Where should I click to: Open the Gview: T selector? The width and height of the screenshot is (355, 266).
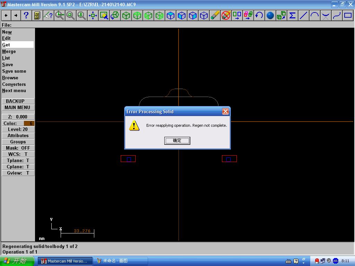pyautogui.click(x=18, y=173)
